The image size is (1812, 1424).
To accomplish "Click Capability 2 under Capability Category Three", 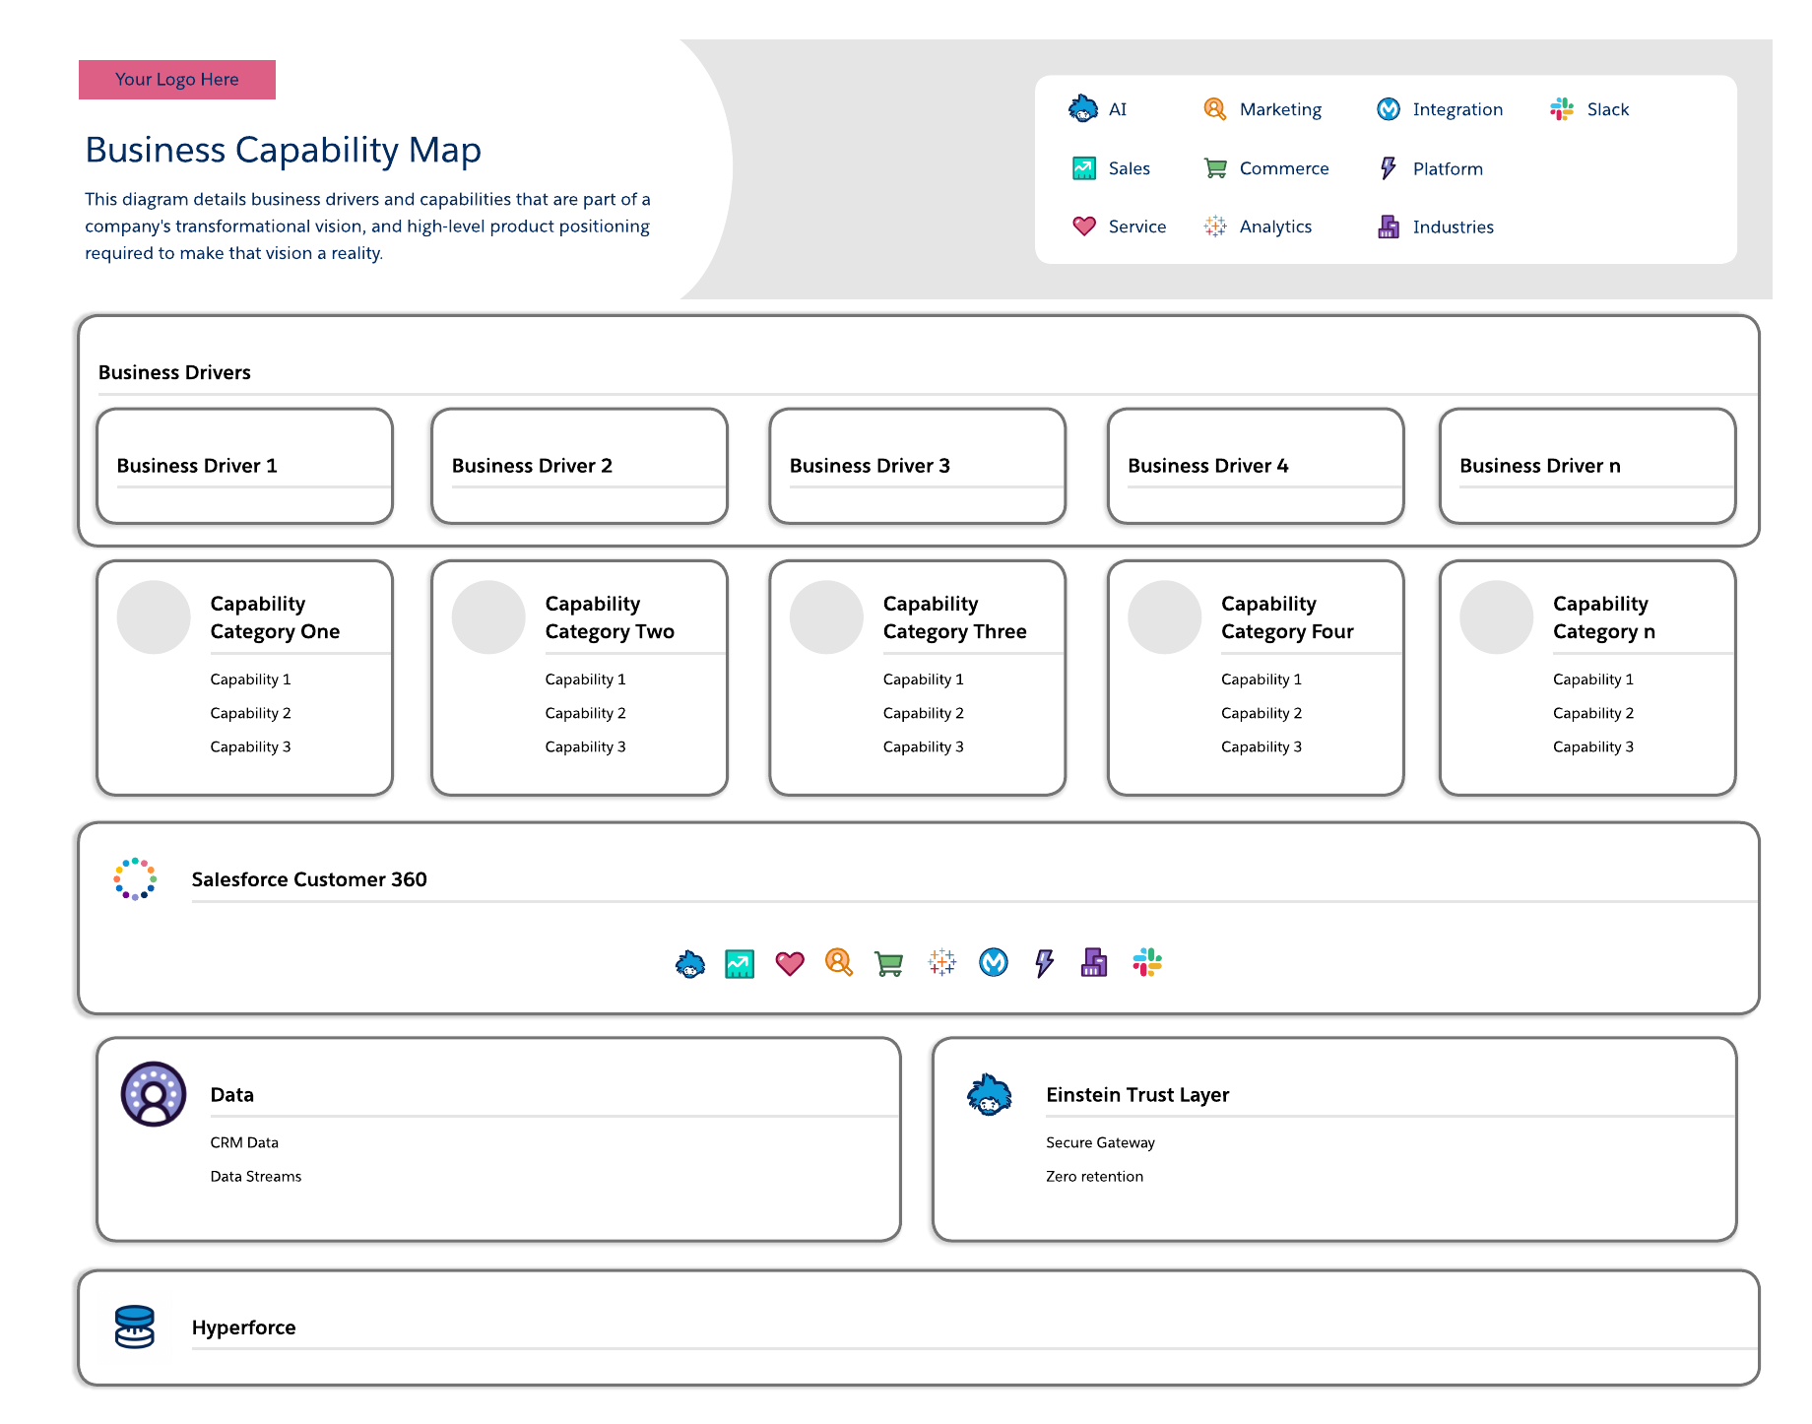I will pyautogui.click(x=924, y=713).
